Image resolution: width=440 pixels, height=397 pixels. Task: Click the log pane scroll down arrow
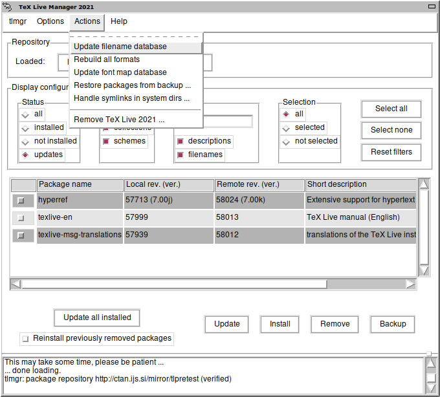pos(431,388)
